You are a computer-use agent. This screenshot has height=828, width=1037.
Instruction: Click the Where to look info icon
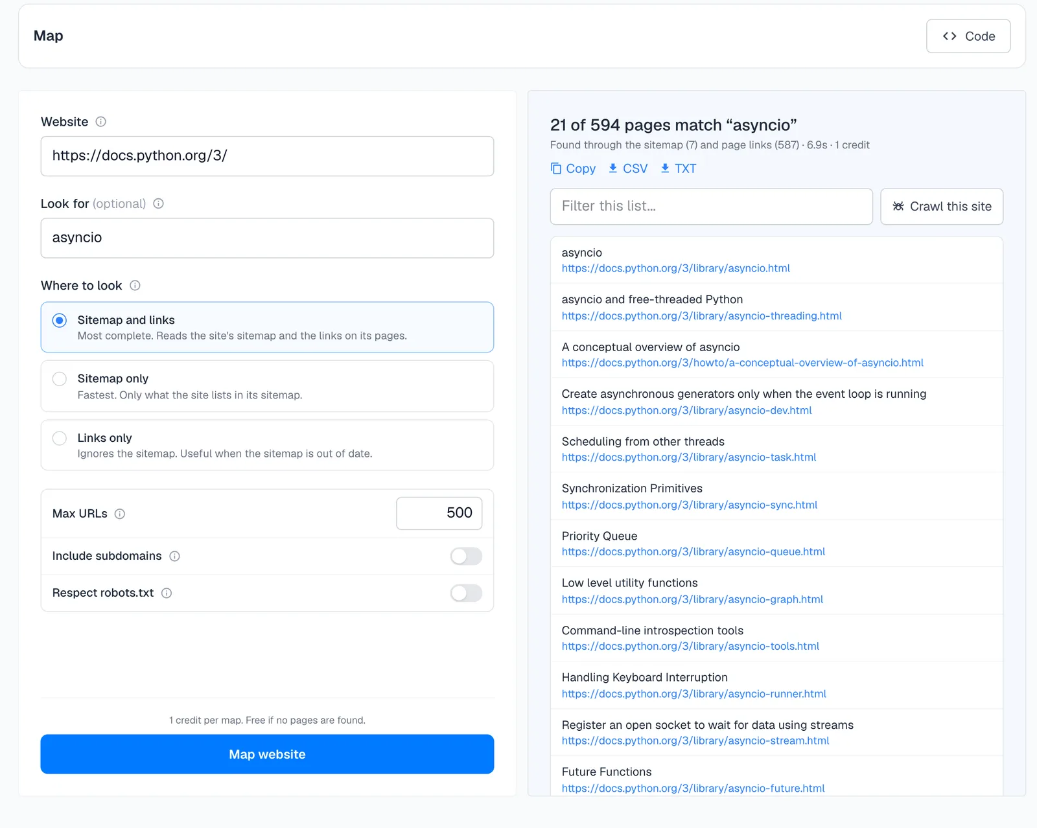[135, 286]
